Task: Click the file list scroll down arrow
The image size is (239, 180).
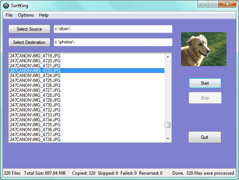Action: pos(168,138)
